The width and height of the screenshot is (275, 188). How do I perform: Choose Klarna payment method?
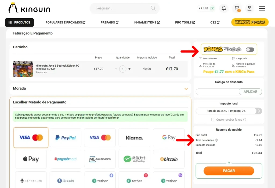pyautogui.click(x=134, y=138)
